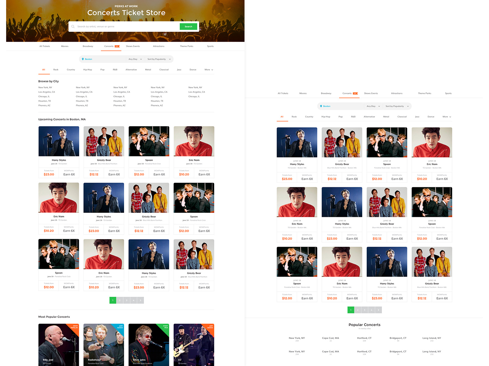Screen dimensions: 489x366
Task: Expand the Any Day dropdown on the left page
Action: point(135,59)
